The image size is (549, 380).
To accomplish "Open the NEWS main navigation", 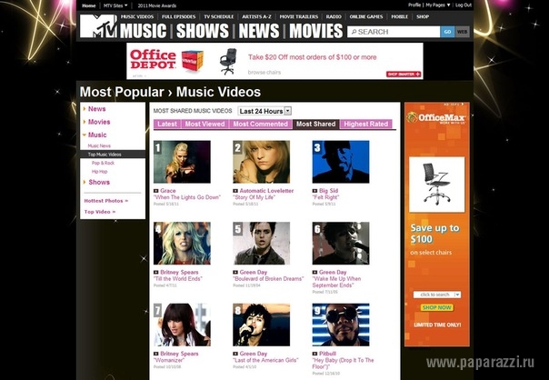I will coord(259,31).
